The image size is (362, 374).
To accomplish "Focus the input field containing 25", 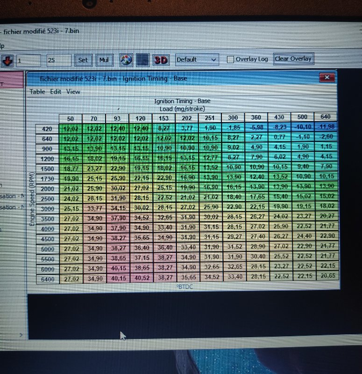I will (x=59, y=60).
